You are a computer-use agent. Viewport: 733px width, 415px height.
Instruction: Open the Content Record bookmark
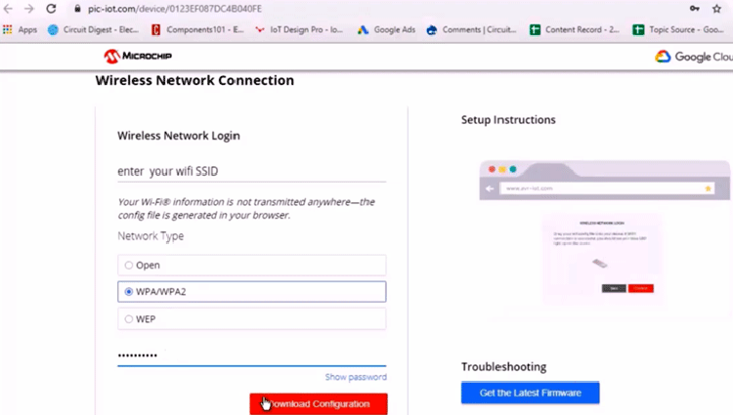coord(577,30)
